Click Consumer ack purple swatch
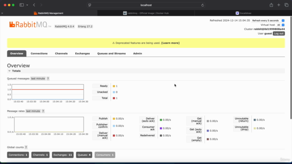 [161, 128]
